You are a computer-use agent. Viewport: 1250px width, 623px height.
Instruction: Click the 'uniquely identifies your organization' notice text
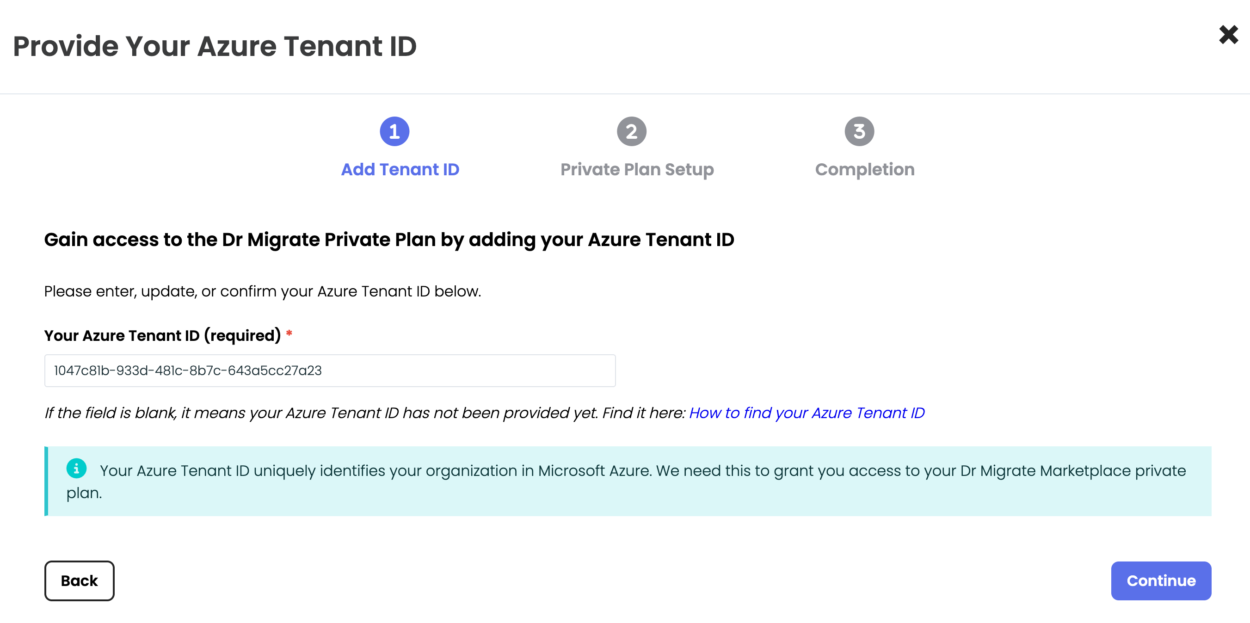click(626, 481)
